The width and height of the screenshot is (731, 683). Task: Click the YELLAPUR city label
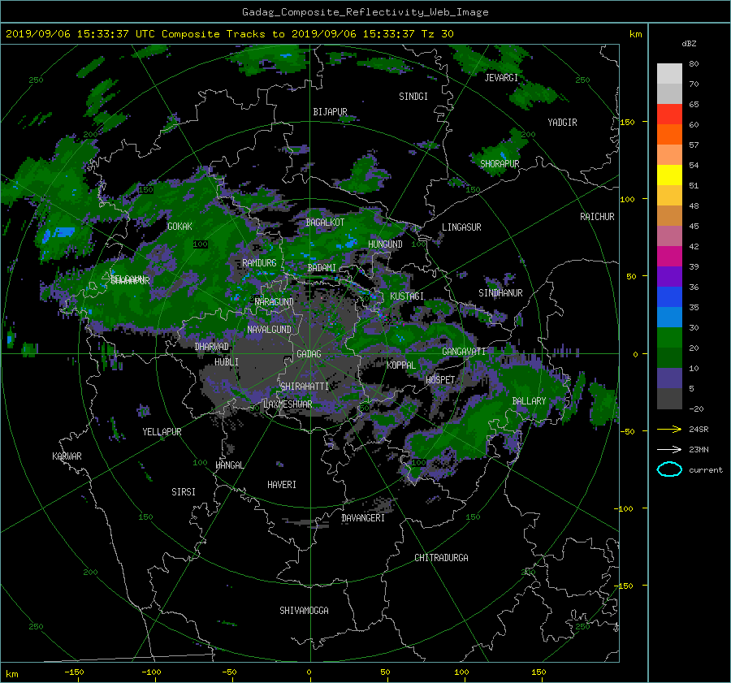(x=162, y=432)
